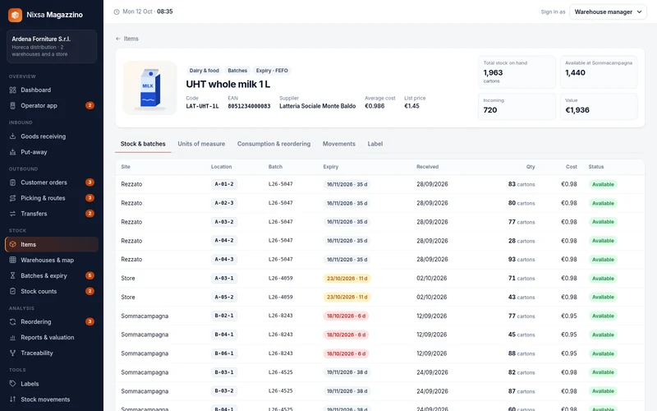Go back to Items list link

[x=127, y=39]
